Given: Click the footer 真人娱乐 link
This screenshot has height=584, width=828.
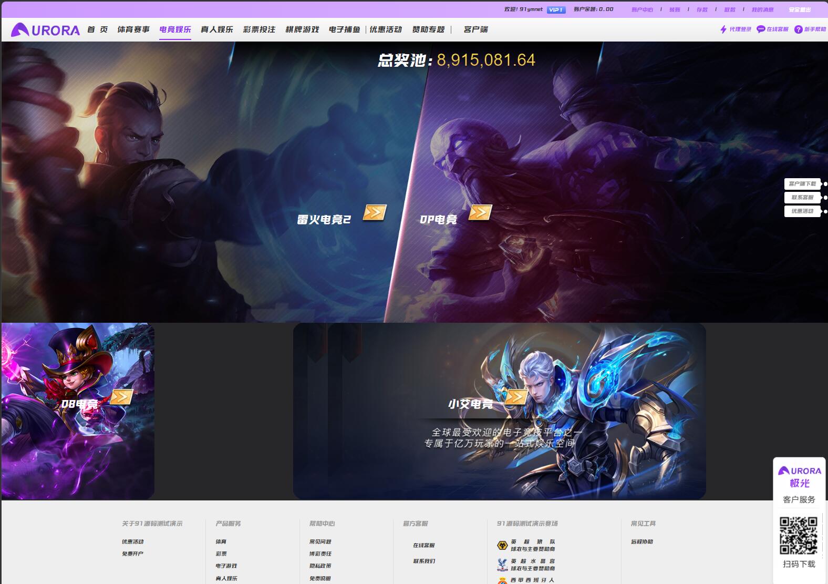Looking at the screenshot, I should point(226,578).
